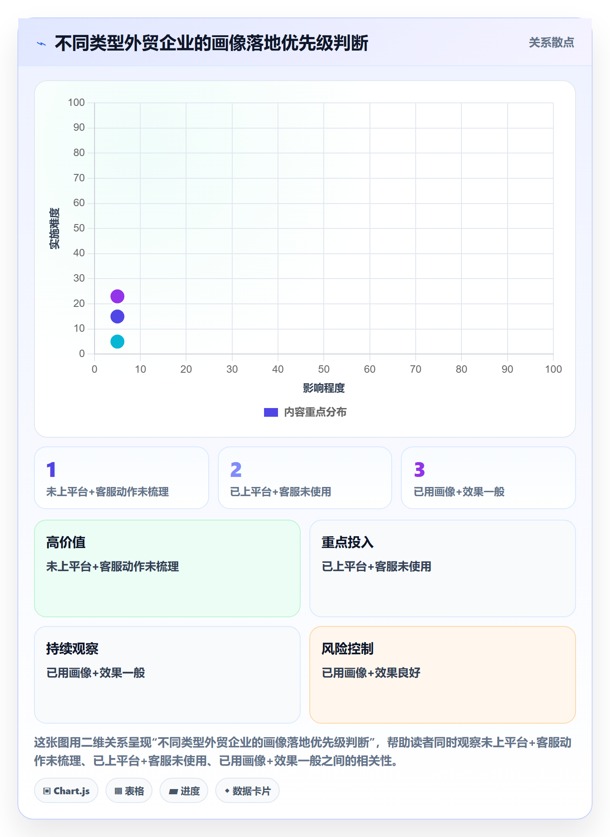Select the 高价值 quadrant card

[x=167, y=568]
